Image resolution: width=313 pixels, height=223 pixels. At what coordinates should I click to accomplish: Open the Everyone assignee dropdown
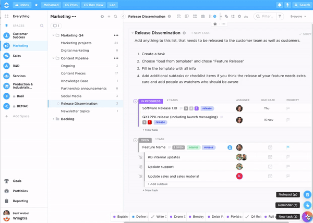[298, 16]
